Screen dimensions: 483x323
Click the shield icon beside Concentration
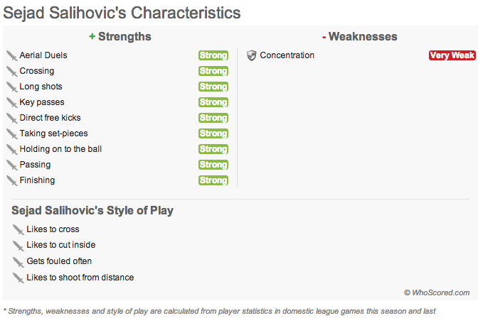point(251,55)
